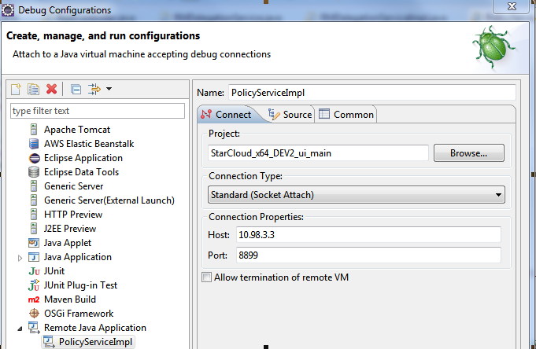
Task: Click the Project text field
Action: 318,153
